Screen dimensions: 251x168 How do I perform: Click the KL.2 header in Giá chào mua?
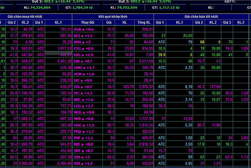pos(25,22)
